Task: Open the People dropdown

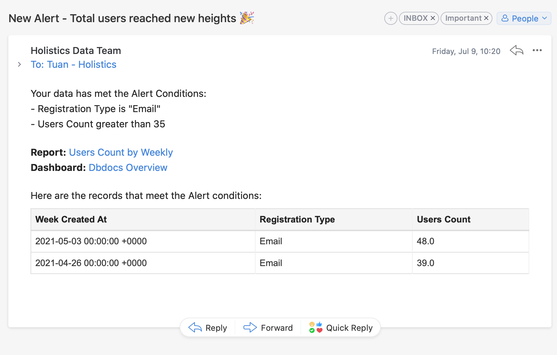Action: [x=524, y=18]
